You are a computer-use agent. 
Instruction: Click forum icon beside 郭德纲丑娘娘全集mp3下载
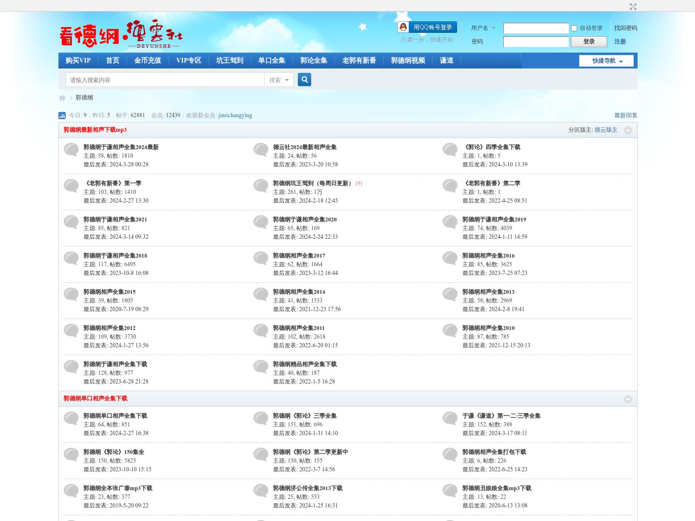[x=450, y=491]
